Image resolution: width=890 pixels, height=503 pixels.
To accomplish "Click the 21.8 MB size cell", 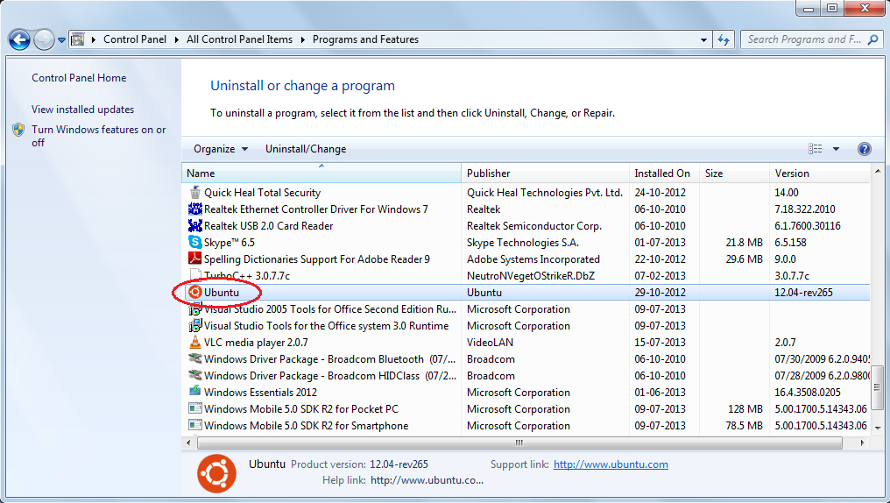I will (744, 243).
